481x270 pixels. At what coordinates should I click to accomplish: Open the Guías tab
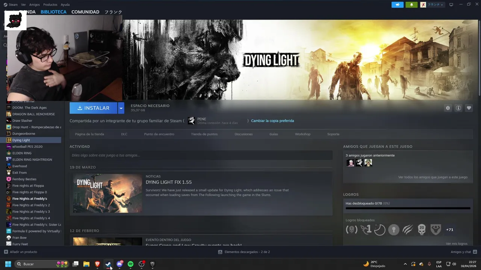pos(274,134)
